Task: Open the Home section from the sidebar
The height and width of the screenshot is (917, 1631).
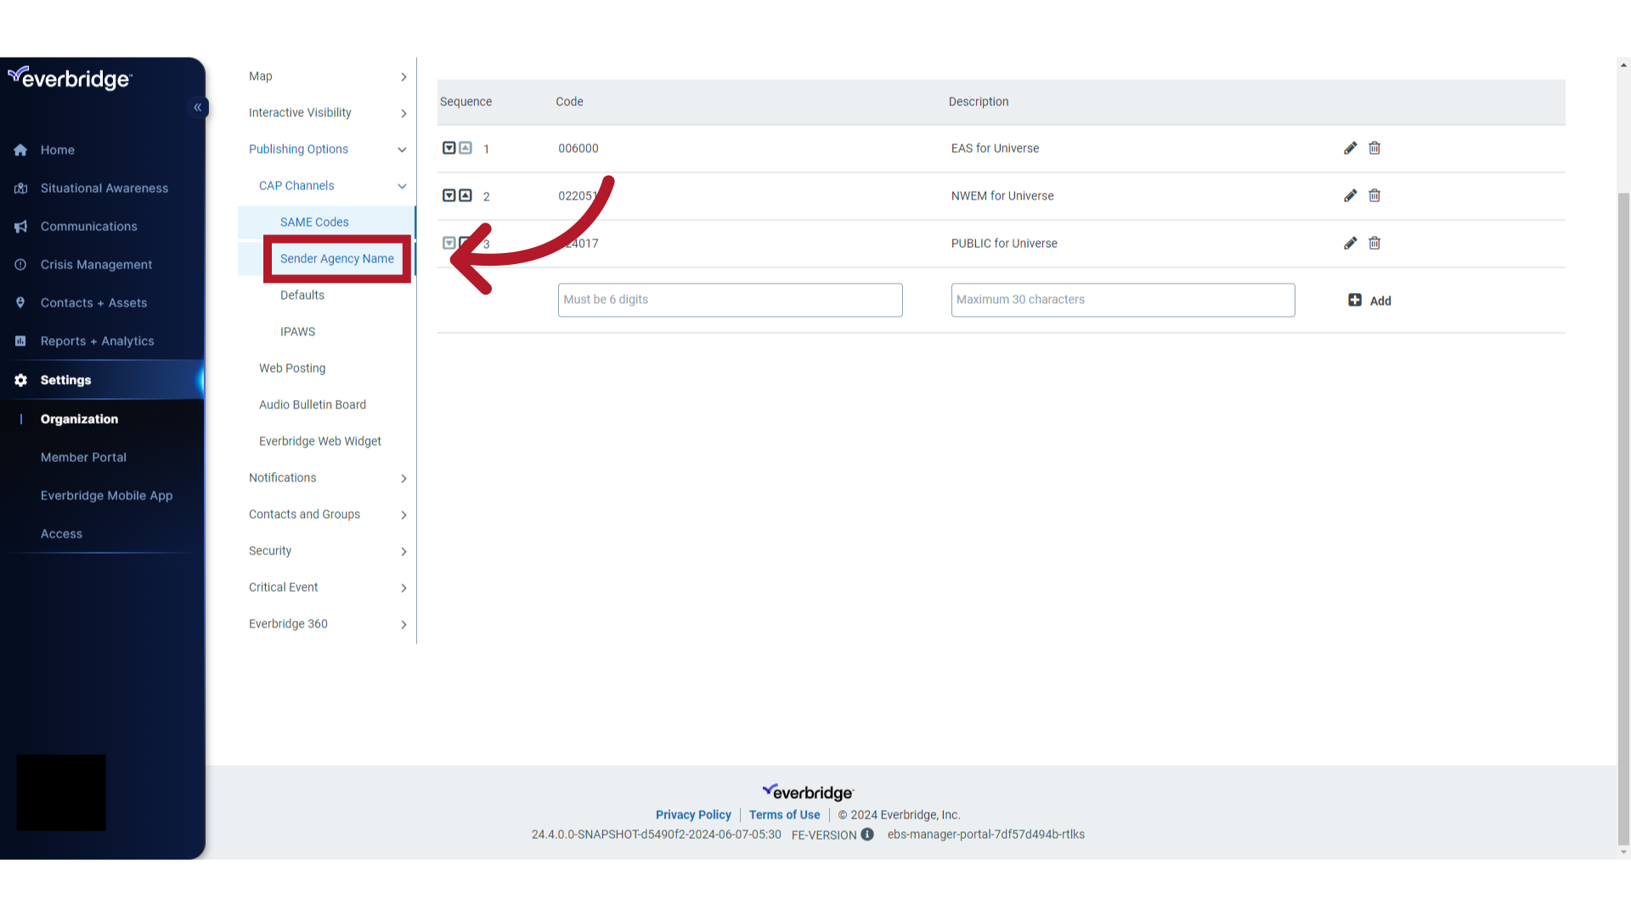Action: [x=57, y=149]
